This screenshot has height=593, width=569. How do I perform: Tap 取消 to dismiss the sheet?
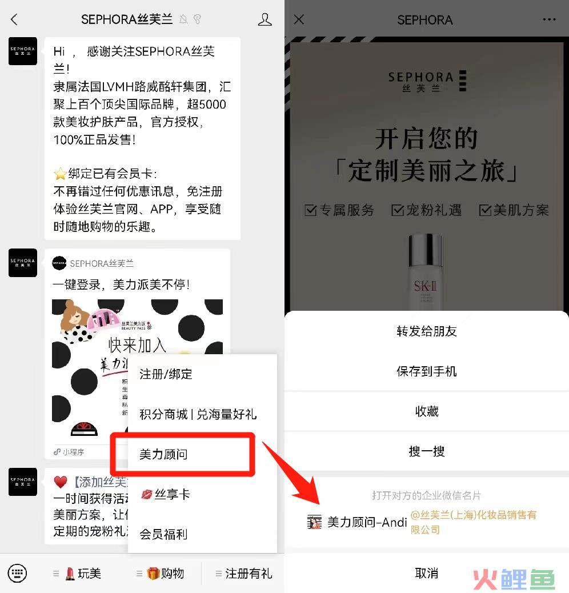coord(427,573)
